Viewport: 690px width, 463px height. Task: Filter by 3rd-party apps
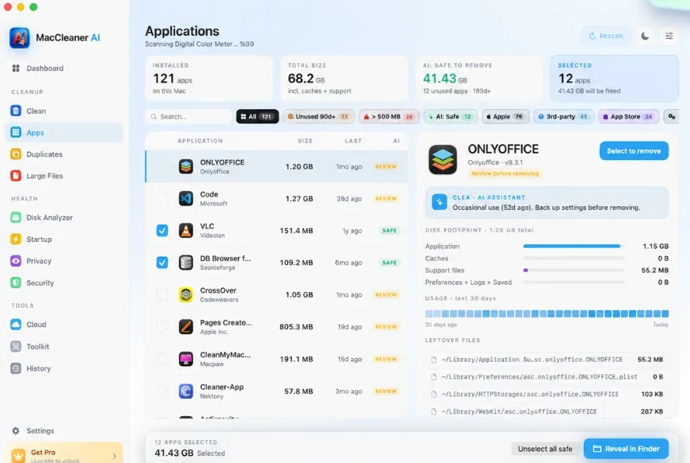[x=563, y=116]
